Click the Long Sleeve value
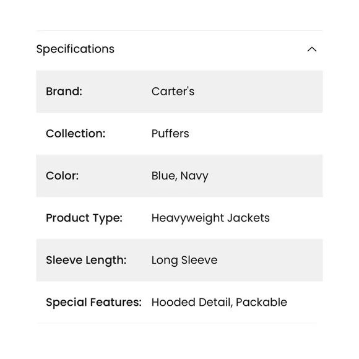Viewport: 359px width, 359px height. click(184, 261)
